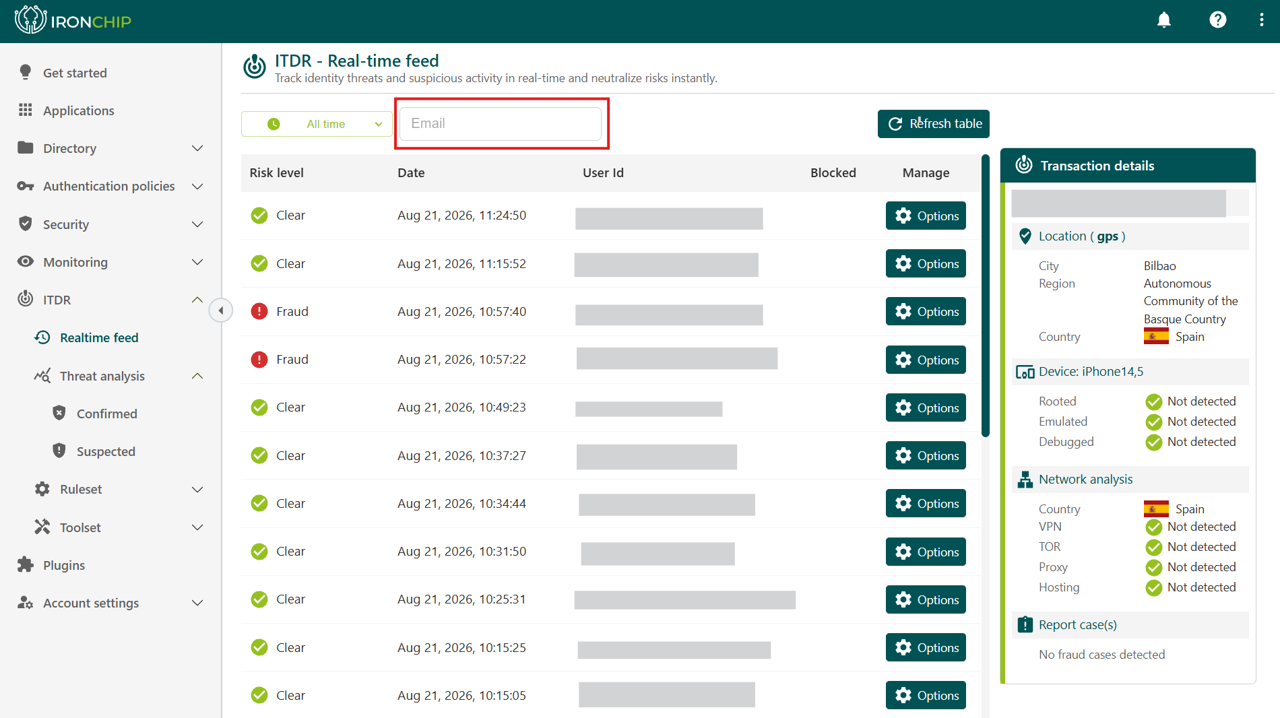Expand the Toolset chevron
This screenshot has width=1280, height=718.
(197, 527)
